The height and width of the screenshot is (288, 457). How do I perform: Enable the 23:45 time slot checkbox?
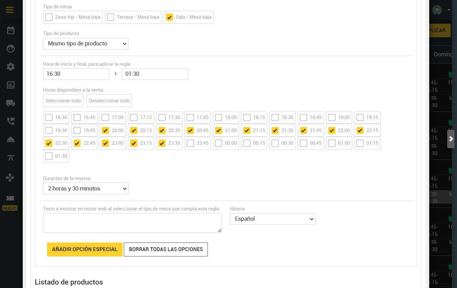pos(190,143)
